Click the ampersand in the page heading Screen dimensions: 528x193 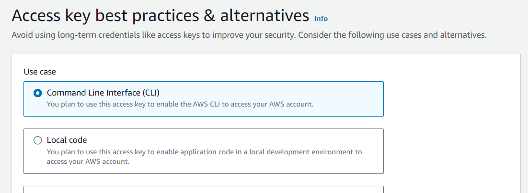(209, 16)
